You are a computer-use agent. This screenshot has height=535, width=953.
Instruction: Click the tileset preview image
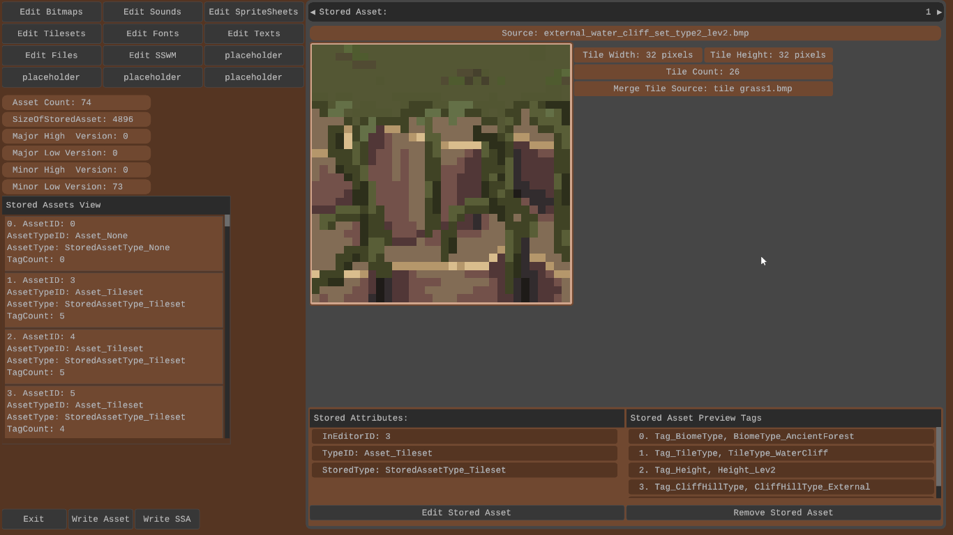pos(441,174)
